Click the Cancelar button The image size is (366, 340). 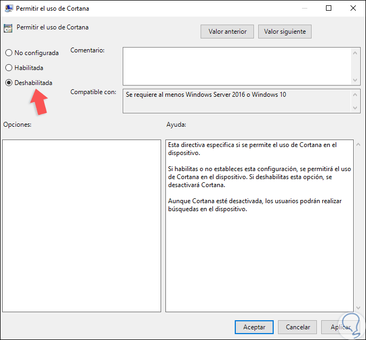coord(297,327)
